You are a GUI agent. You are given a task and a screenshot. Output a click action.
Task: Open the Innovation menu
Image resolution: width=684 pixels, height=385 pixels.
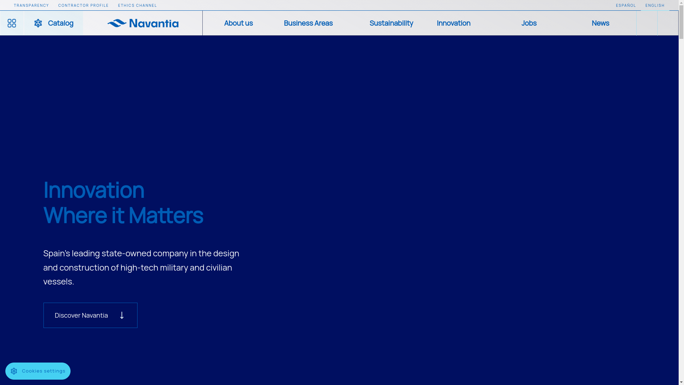pyautogui.click(x=454, y=23)
